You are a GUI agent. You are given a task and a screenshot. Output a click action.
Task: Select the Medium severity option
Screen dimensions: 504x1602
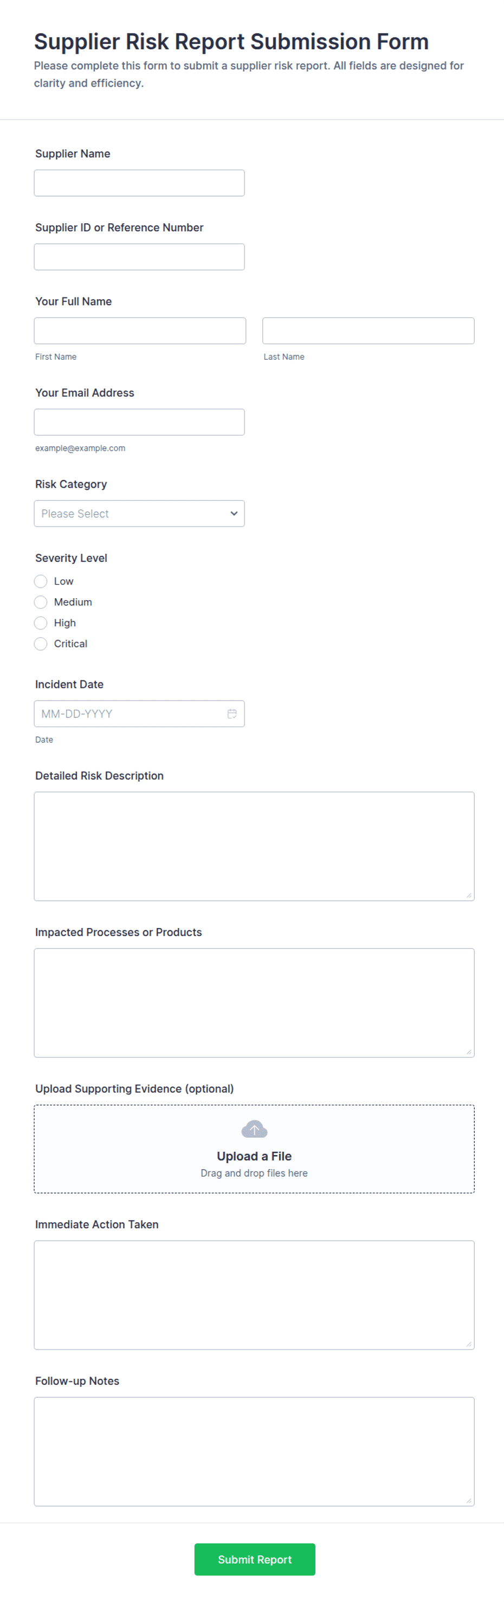pyautogui.click(x=41, y=602)
